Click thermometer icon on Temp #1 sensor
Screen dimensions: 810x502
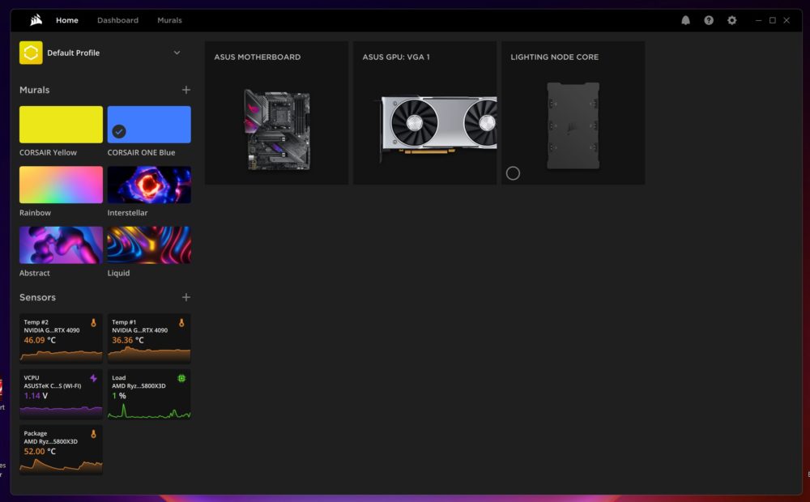(181, 323)
